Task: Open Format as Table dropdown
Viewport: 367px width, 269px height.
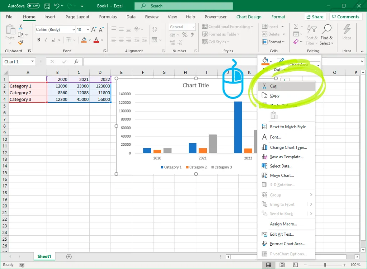Action: 221,34
